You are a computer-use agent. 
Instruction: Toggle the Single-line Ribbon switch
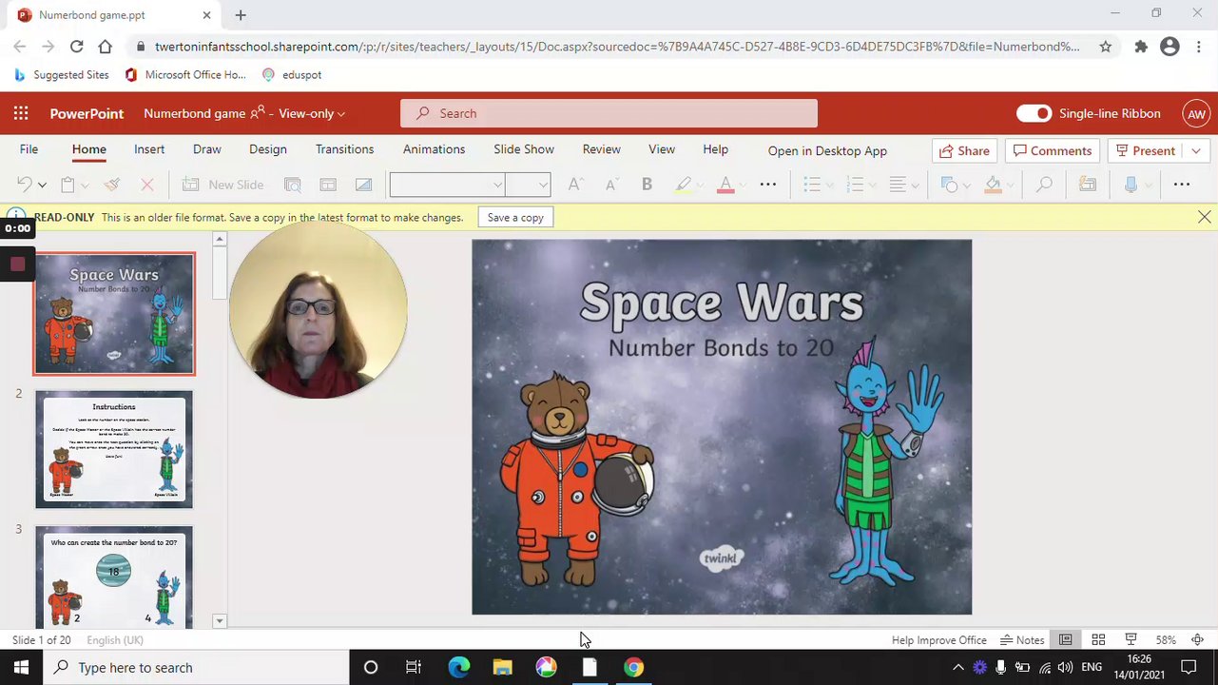[1034, 113]
